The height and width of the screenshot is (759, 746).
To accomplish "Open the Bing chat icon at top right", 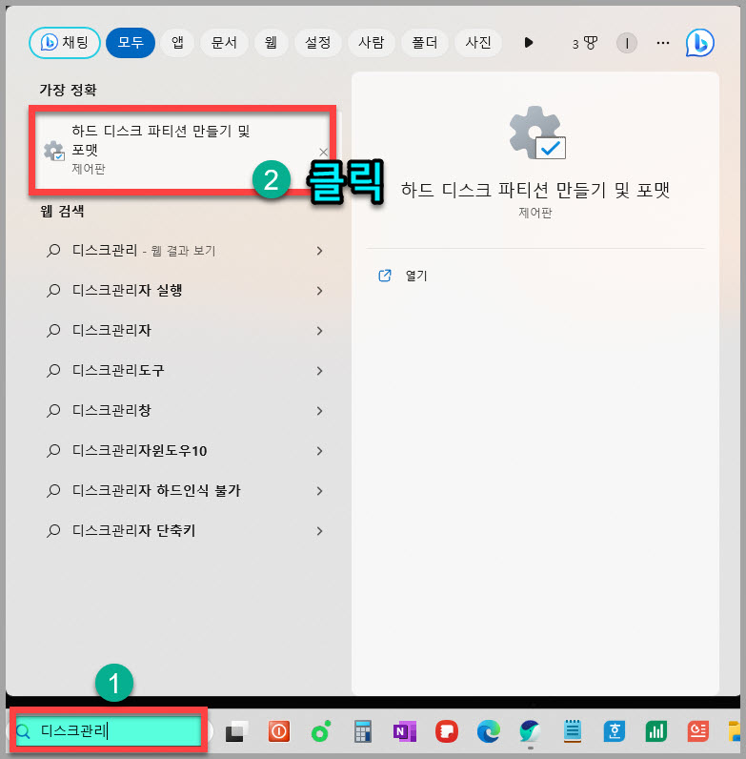I will tap(699, 43).
